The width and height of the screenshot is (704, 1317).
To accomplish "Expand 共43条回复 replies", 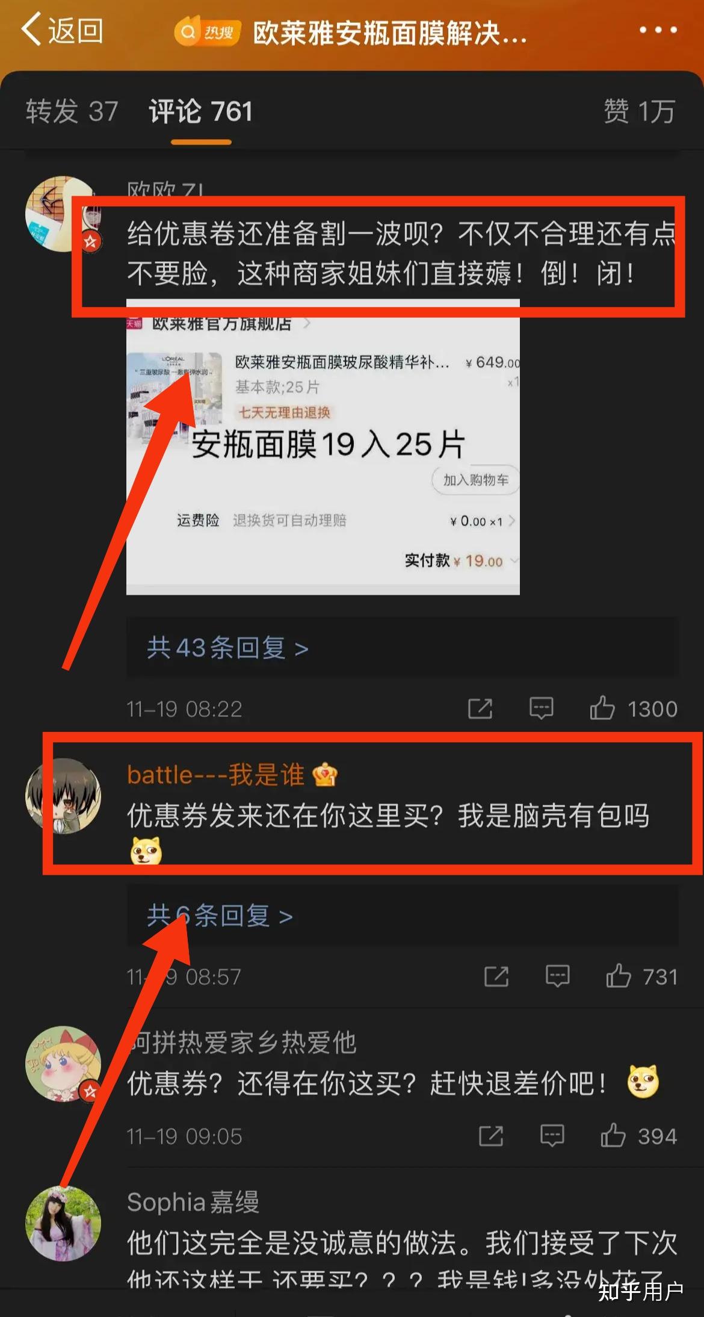I will coord(227,648).
